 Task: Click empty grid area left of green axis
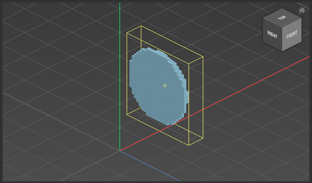[x=55, y=91]
